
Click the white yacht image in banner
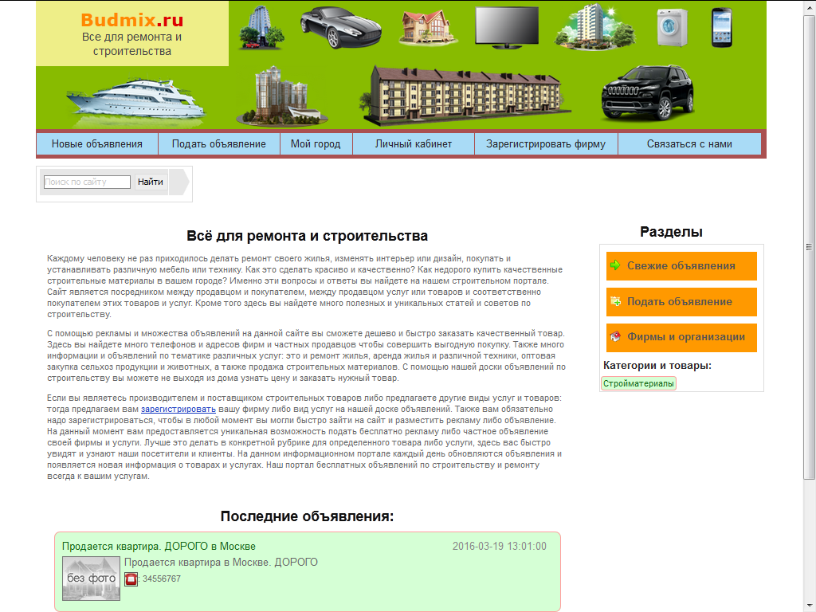point(135,101)
